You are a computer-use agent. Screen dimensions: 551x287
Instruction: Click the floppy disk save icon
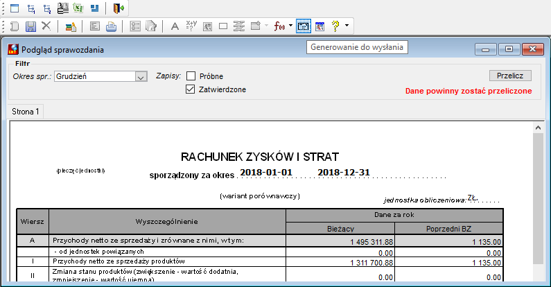click(30, 26)
